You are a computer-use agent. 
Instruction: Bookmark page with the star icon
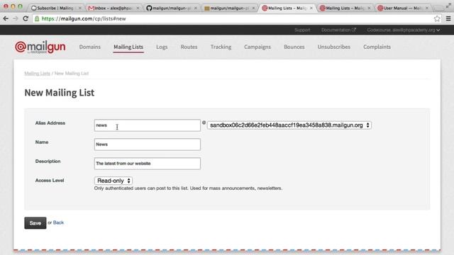[437, 19]
